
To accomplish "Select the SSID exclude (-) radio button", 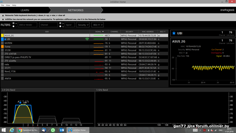I will 13,26.
